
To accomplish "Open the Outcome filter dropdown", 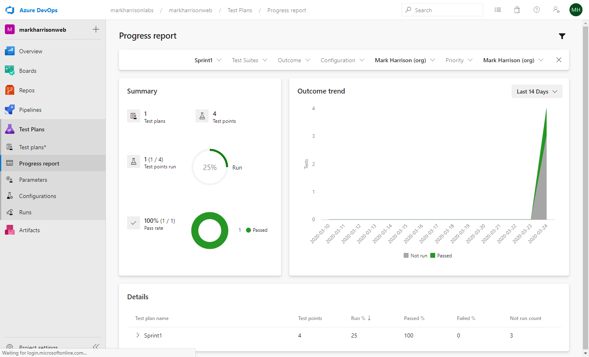I will pos(294,60).
